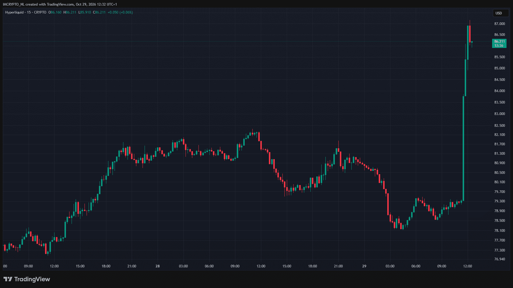The height and width of the screenshot is (288, 513).
Task: Click the TradingView logo icon
Action: click(x=8, y=279)
